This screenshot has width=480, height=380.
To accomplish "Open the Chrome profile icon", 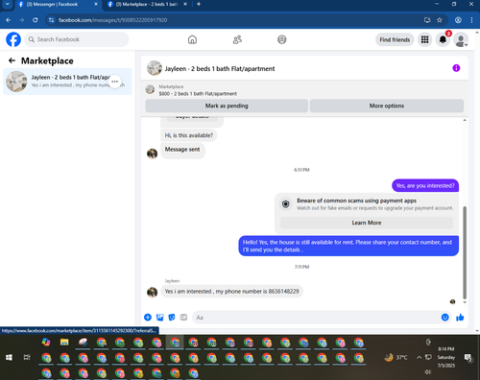I will pyautogui.click(x=458, y=20).
